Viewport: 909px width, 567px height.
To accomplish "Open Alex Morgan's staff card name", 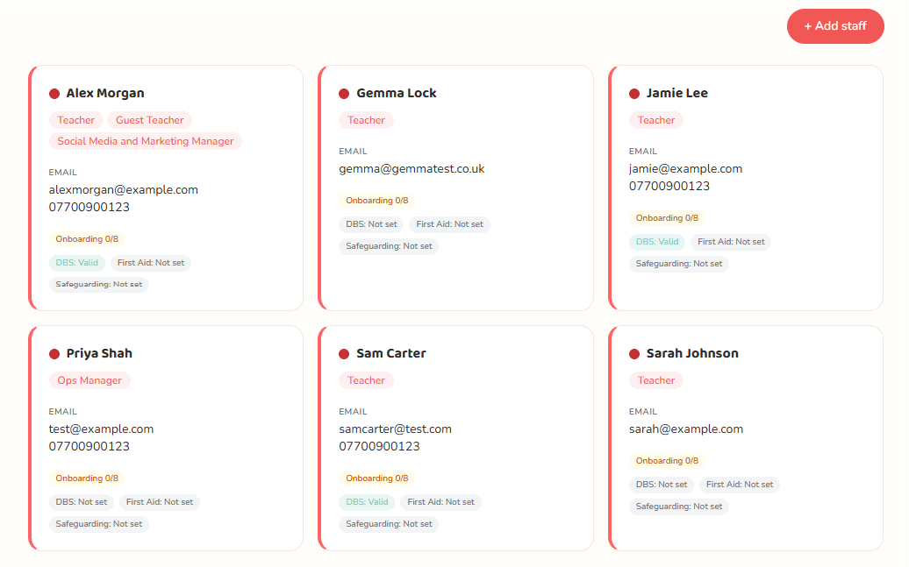I will tap(105, 93).
